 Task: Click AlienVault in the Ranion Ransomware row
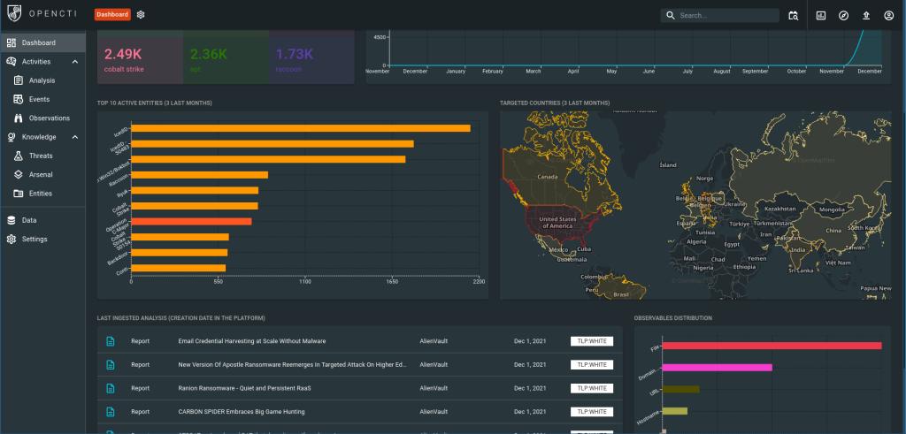coord(434,388)
